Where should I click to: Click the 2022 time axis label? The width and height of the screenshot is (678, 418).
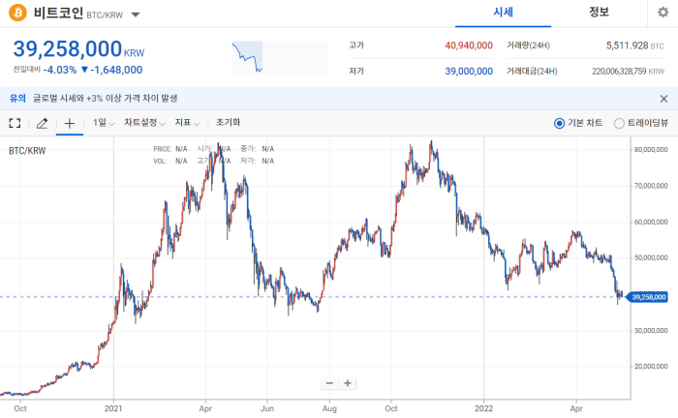coord(483,408)
